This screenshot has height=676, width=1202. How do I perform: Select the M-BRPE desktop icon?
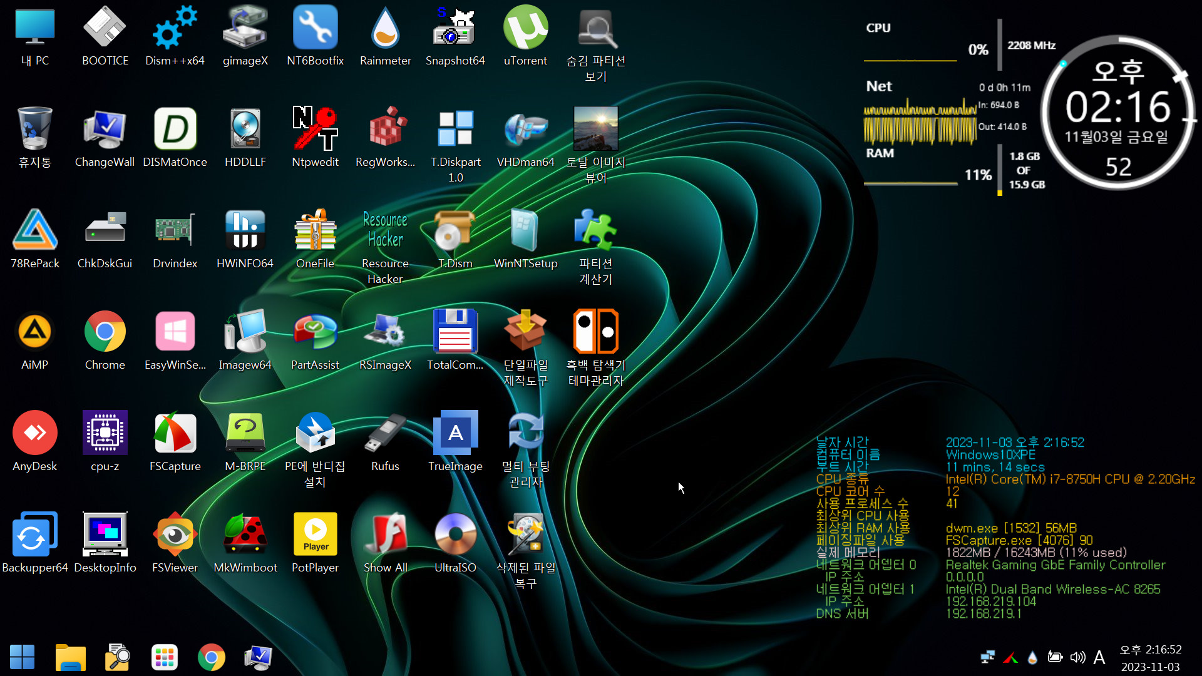click(x=245, y=442)
